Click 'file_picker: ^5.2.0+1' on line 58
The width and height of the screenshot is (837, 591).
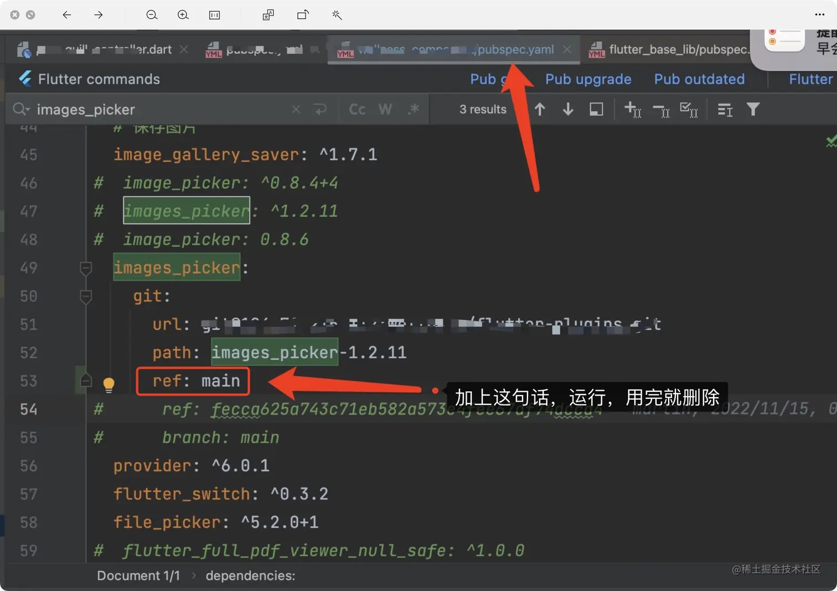(x=216, y=522)
